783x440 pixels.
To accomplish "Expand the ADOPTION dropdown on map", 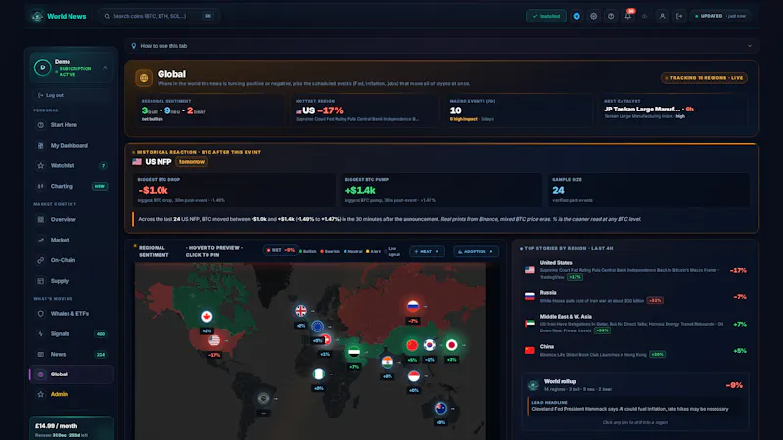I will coord(476,252).
